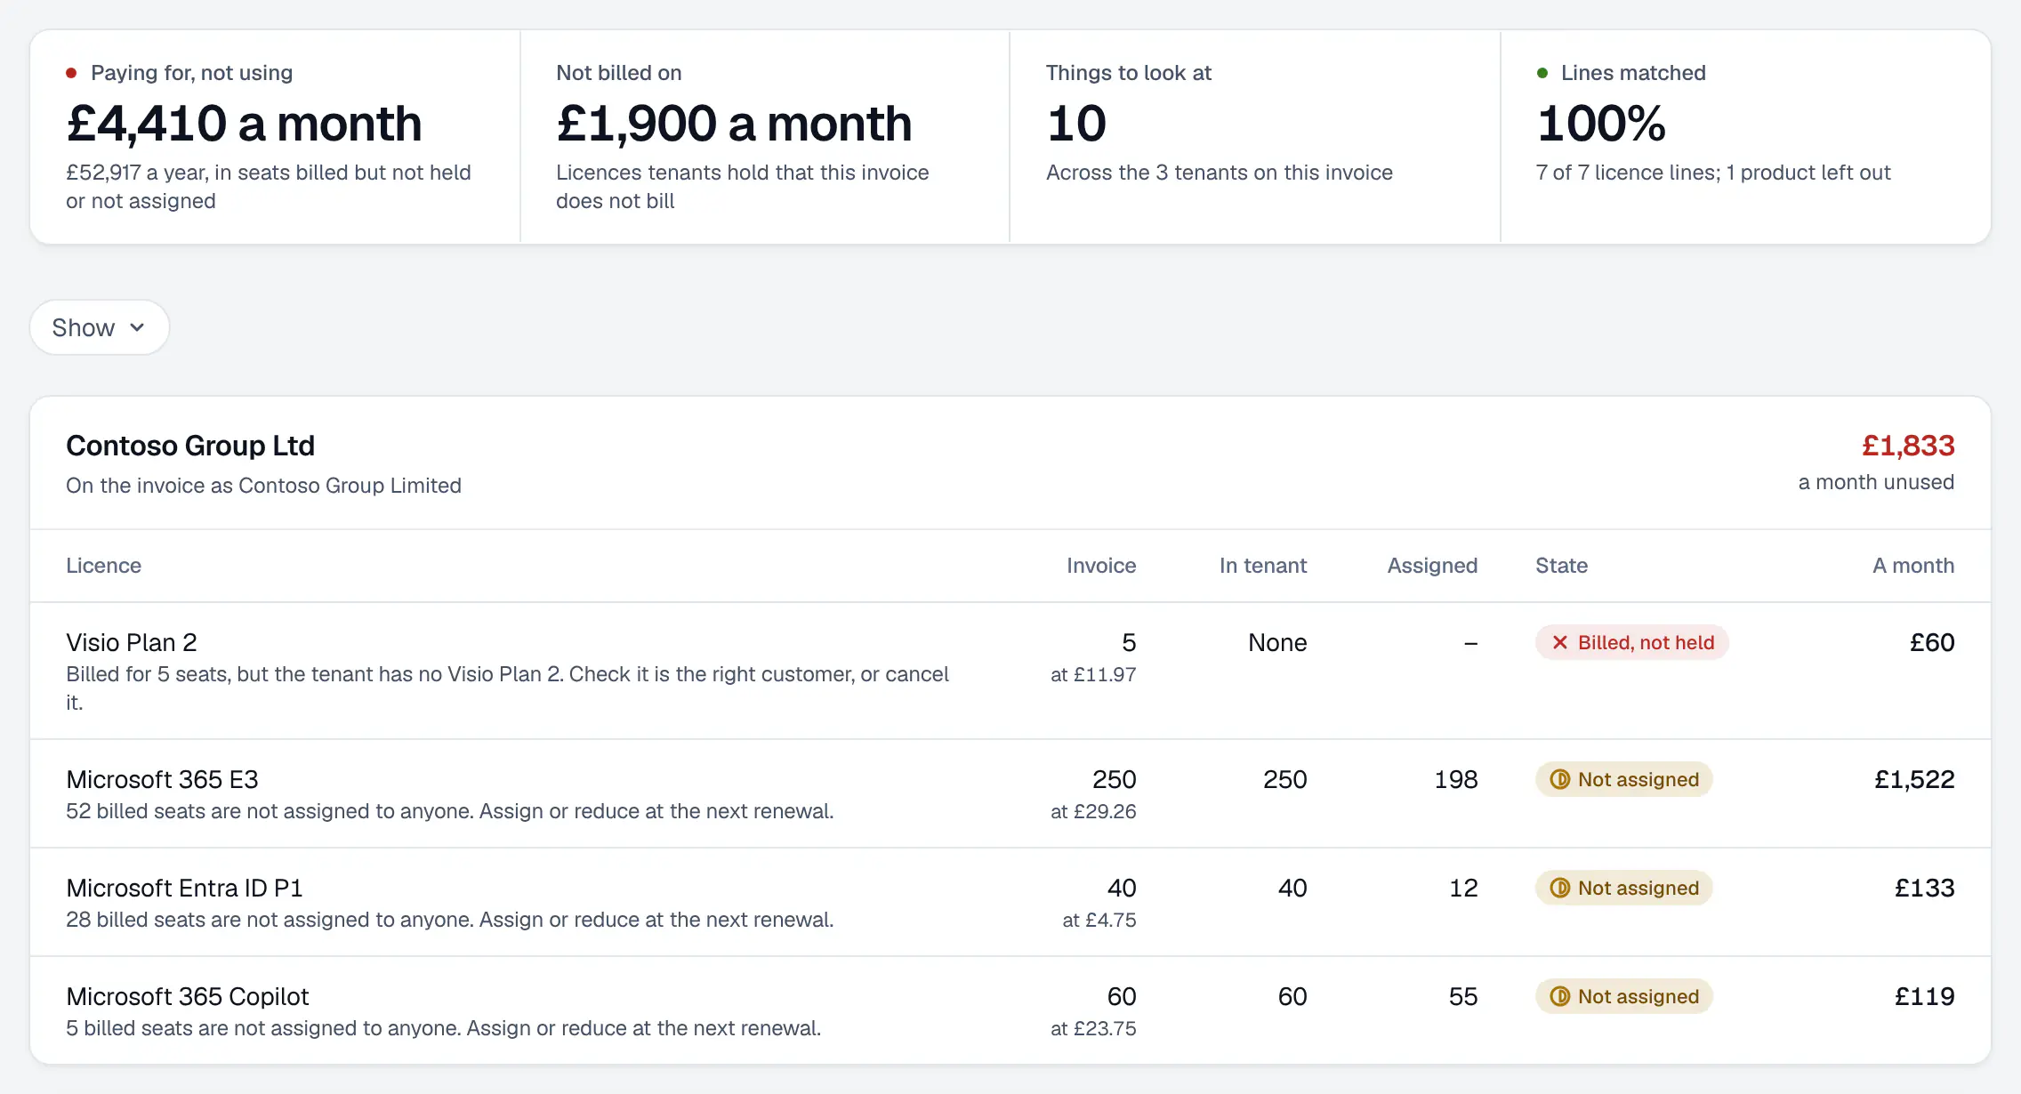Click the In tenant column header
This screenshot has width=2021, height=1094.
[1263, 566]
